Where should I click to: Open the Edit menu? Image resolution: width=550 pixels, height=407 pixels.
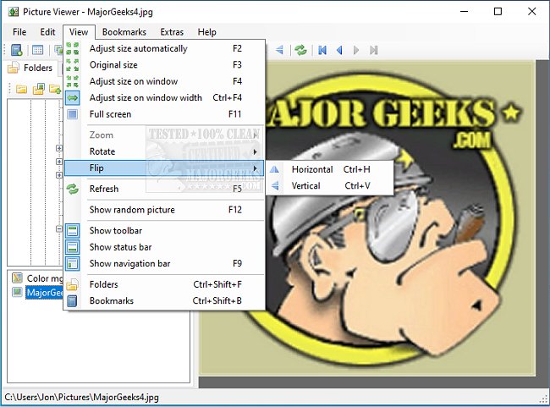coord(47,32)
